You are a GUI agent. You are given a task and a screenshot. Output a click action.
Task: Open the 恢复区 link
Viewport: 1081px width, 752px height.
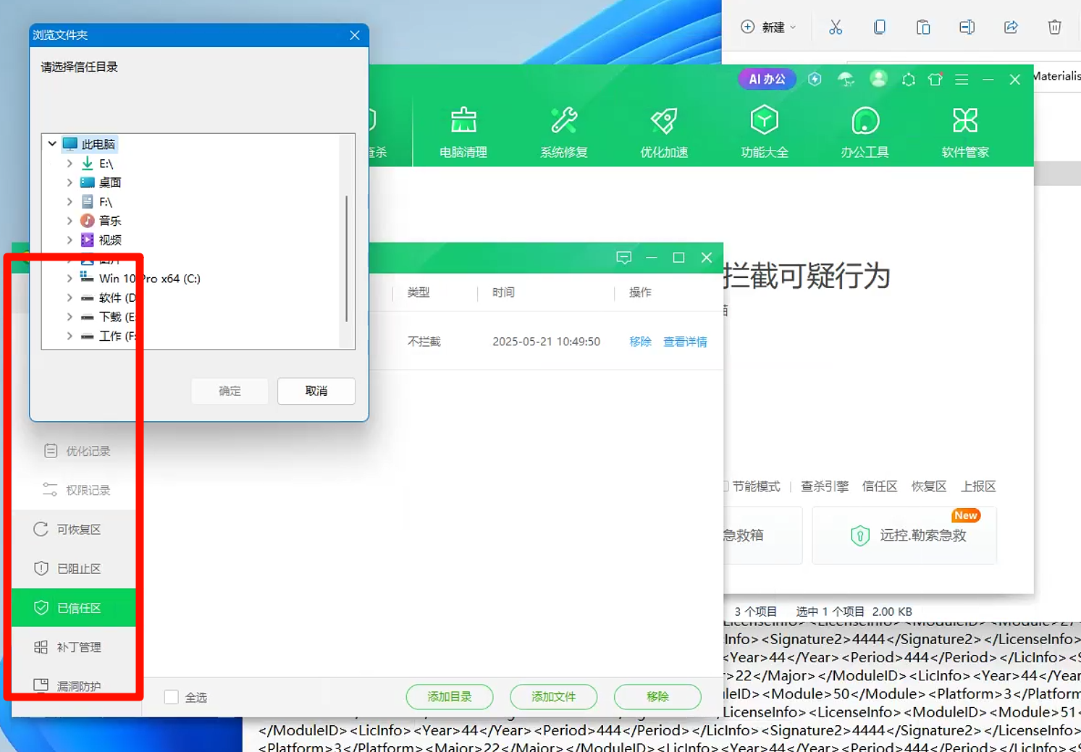929,486
